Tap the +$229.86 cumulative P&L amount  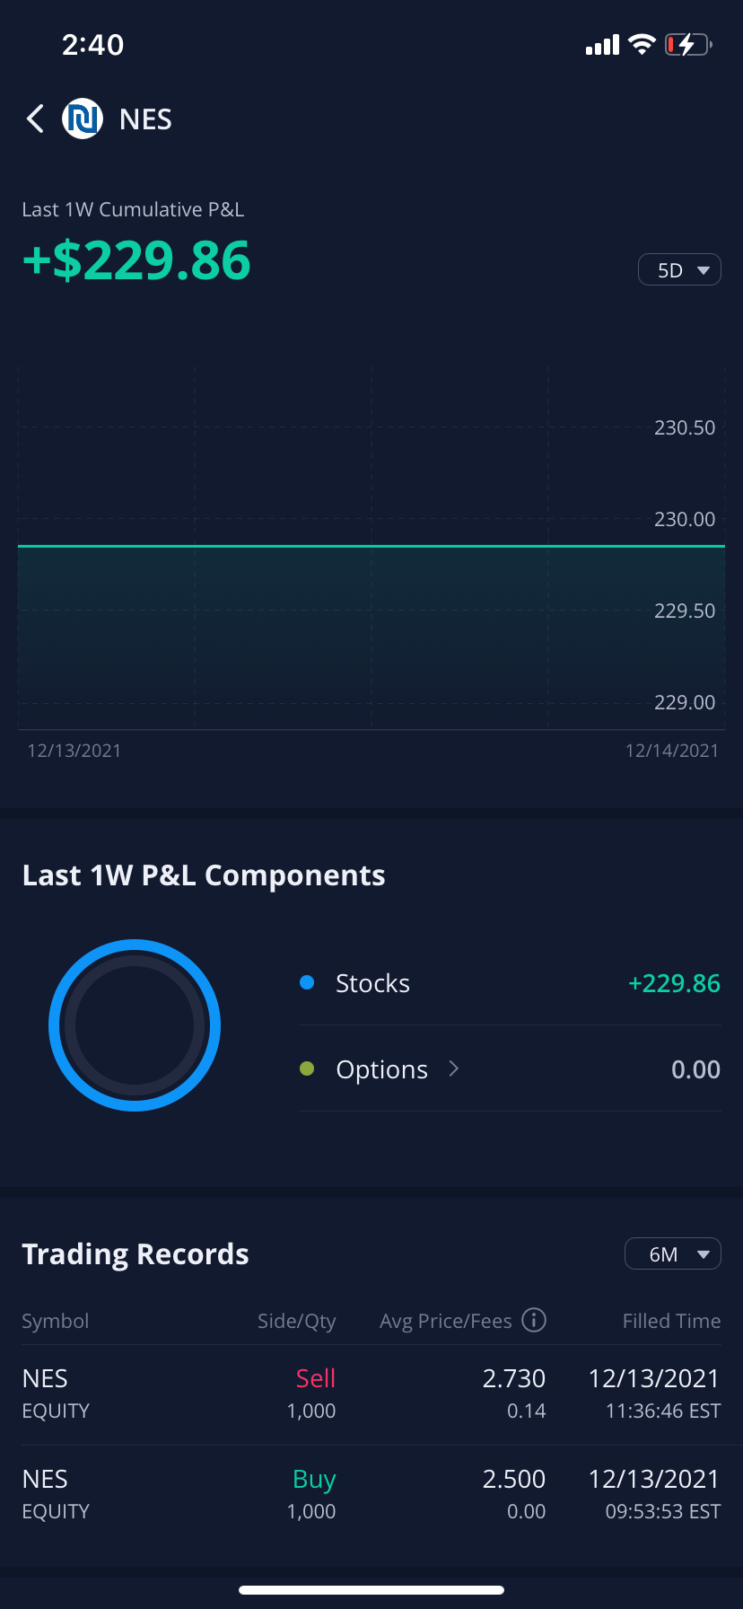pyautogui.click(x=136, y=260)
